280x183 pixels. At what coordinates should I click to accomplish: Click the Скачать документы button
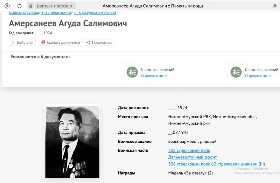tap(60, 43)
